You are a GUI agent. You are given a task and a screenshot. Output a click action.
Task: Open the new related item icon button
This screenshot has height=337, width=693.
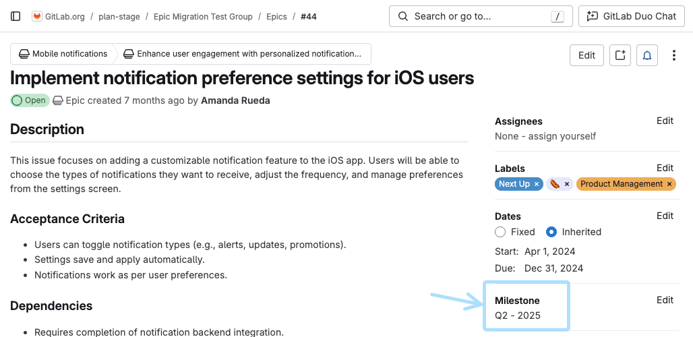[x=620, y=55]
